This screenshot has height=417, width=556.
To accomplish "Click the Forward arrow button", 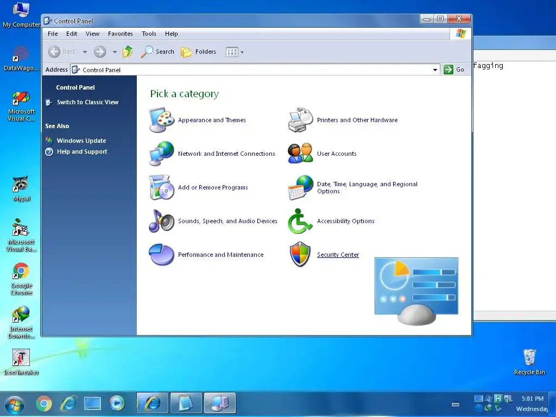I will tap(100, 52).
